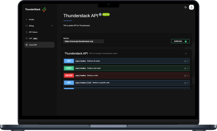Open the user profile avatar icon

click(192, 7)
